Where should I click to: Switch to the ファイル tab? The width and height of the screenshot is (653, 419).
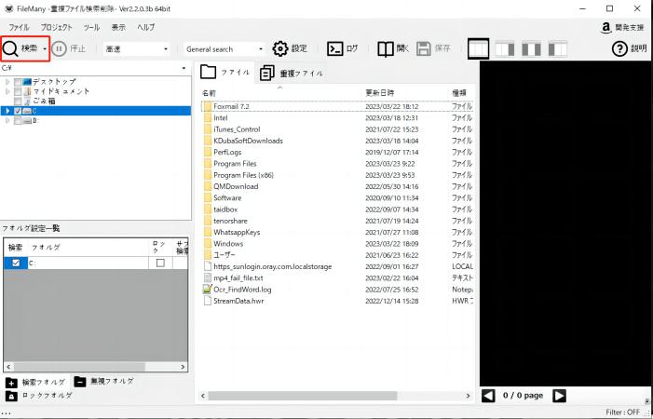pos(224,73)
